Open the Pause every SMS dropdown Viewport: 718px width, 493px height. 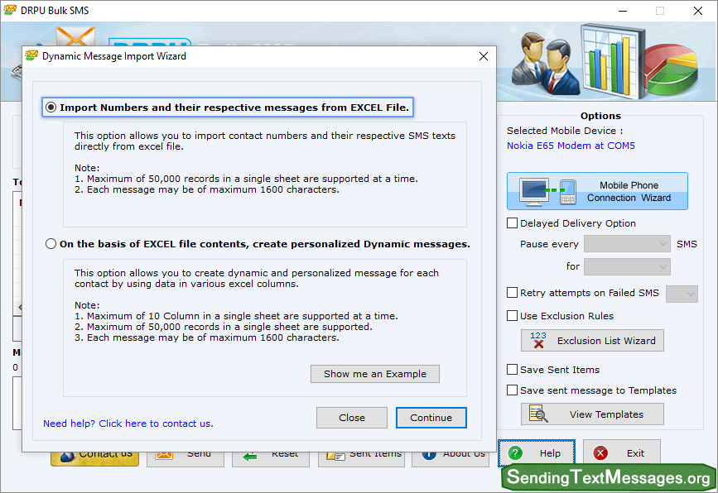tap(627, 244)
